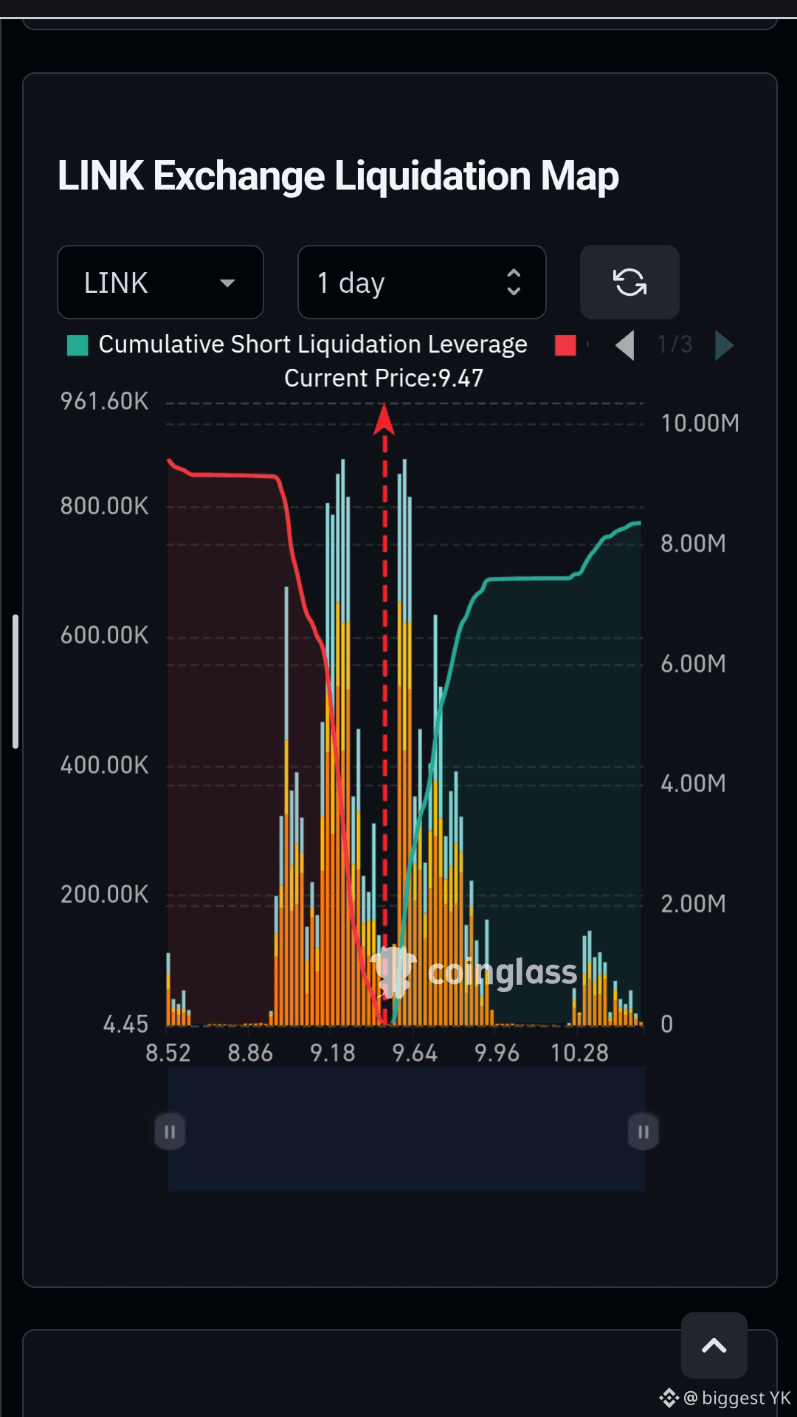Click the left axis value 400.00K
This screenshot has width=797, height=1417.
click(x=104, y=765)
